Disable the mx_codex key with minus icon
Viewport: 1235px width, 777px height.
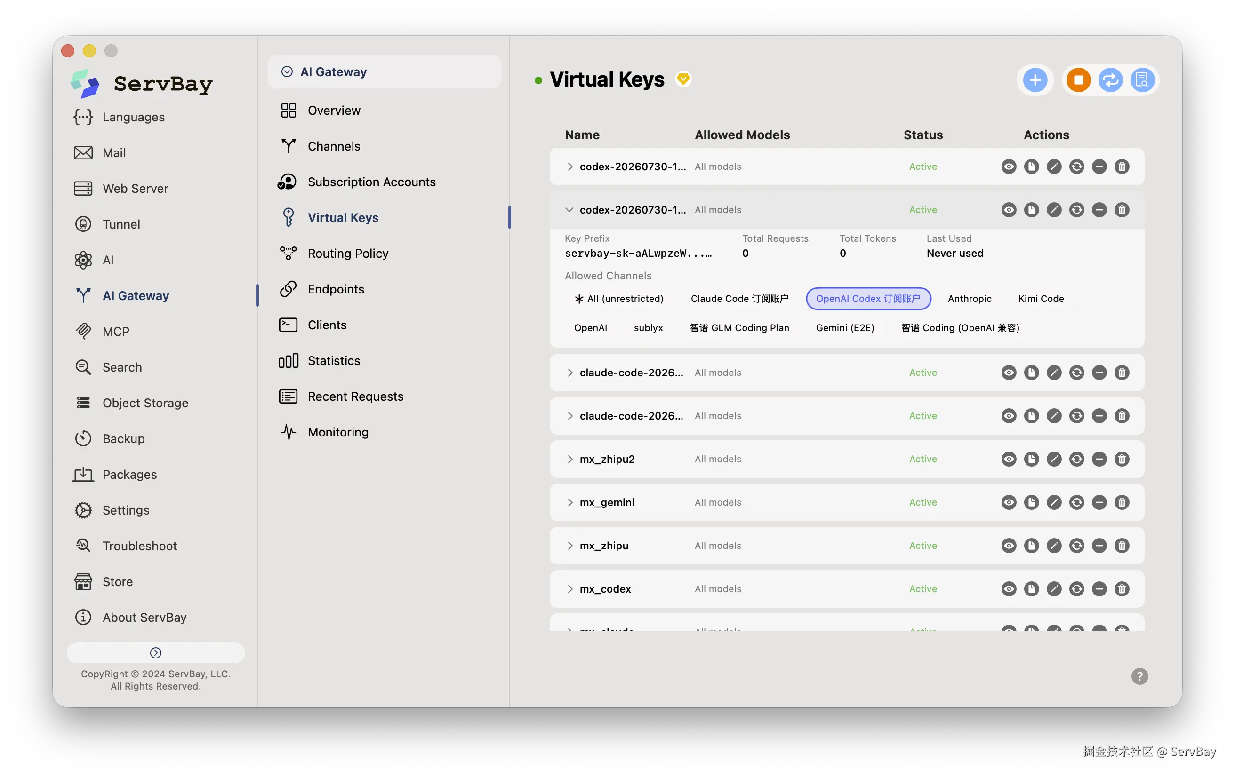tap(1099, 589)
